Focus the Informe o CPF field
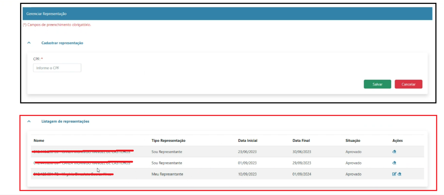 pyautogui.click(x=57, y=68)
